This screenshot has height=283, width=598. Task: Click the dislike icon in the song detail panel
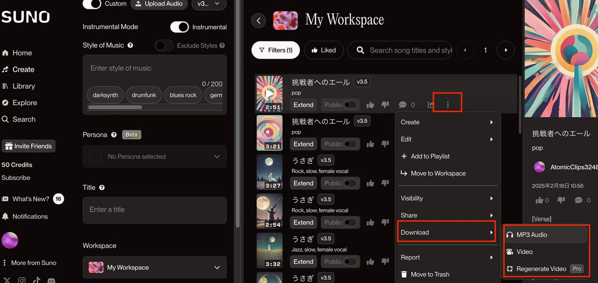pos(561,200)
